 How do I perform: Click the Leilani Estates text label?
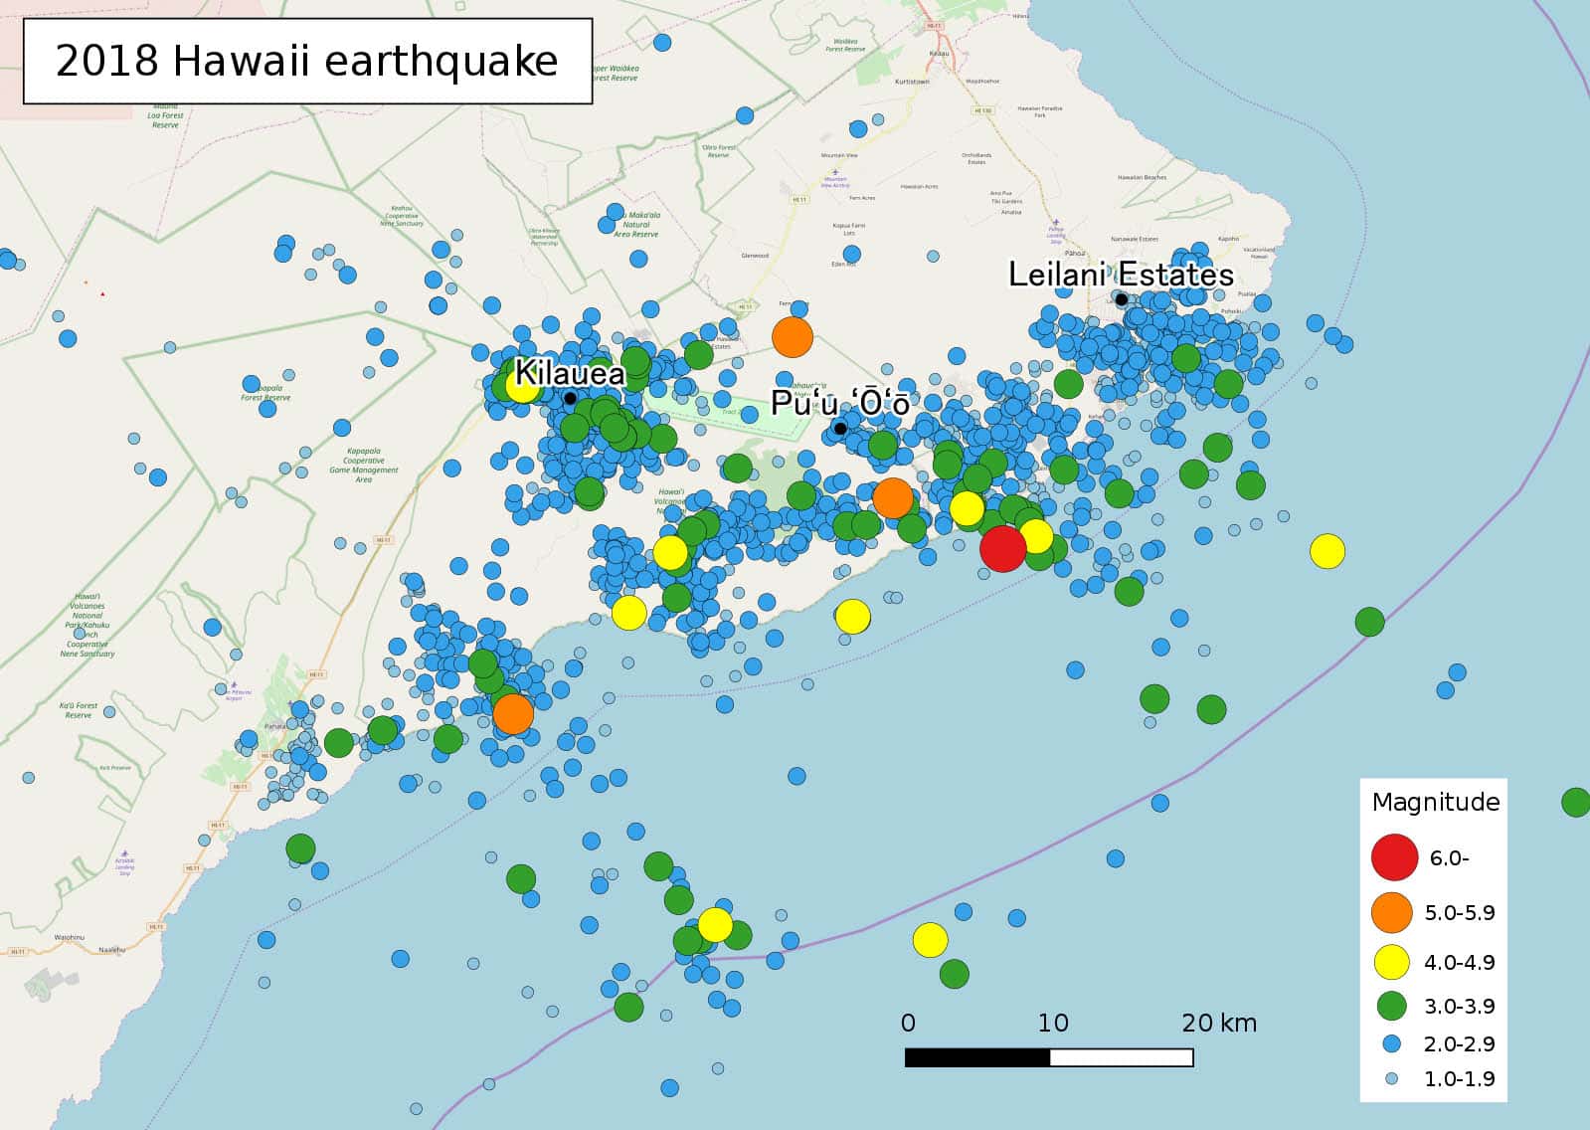pyautogui.click(x=1121, y=275)
